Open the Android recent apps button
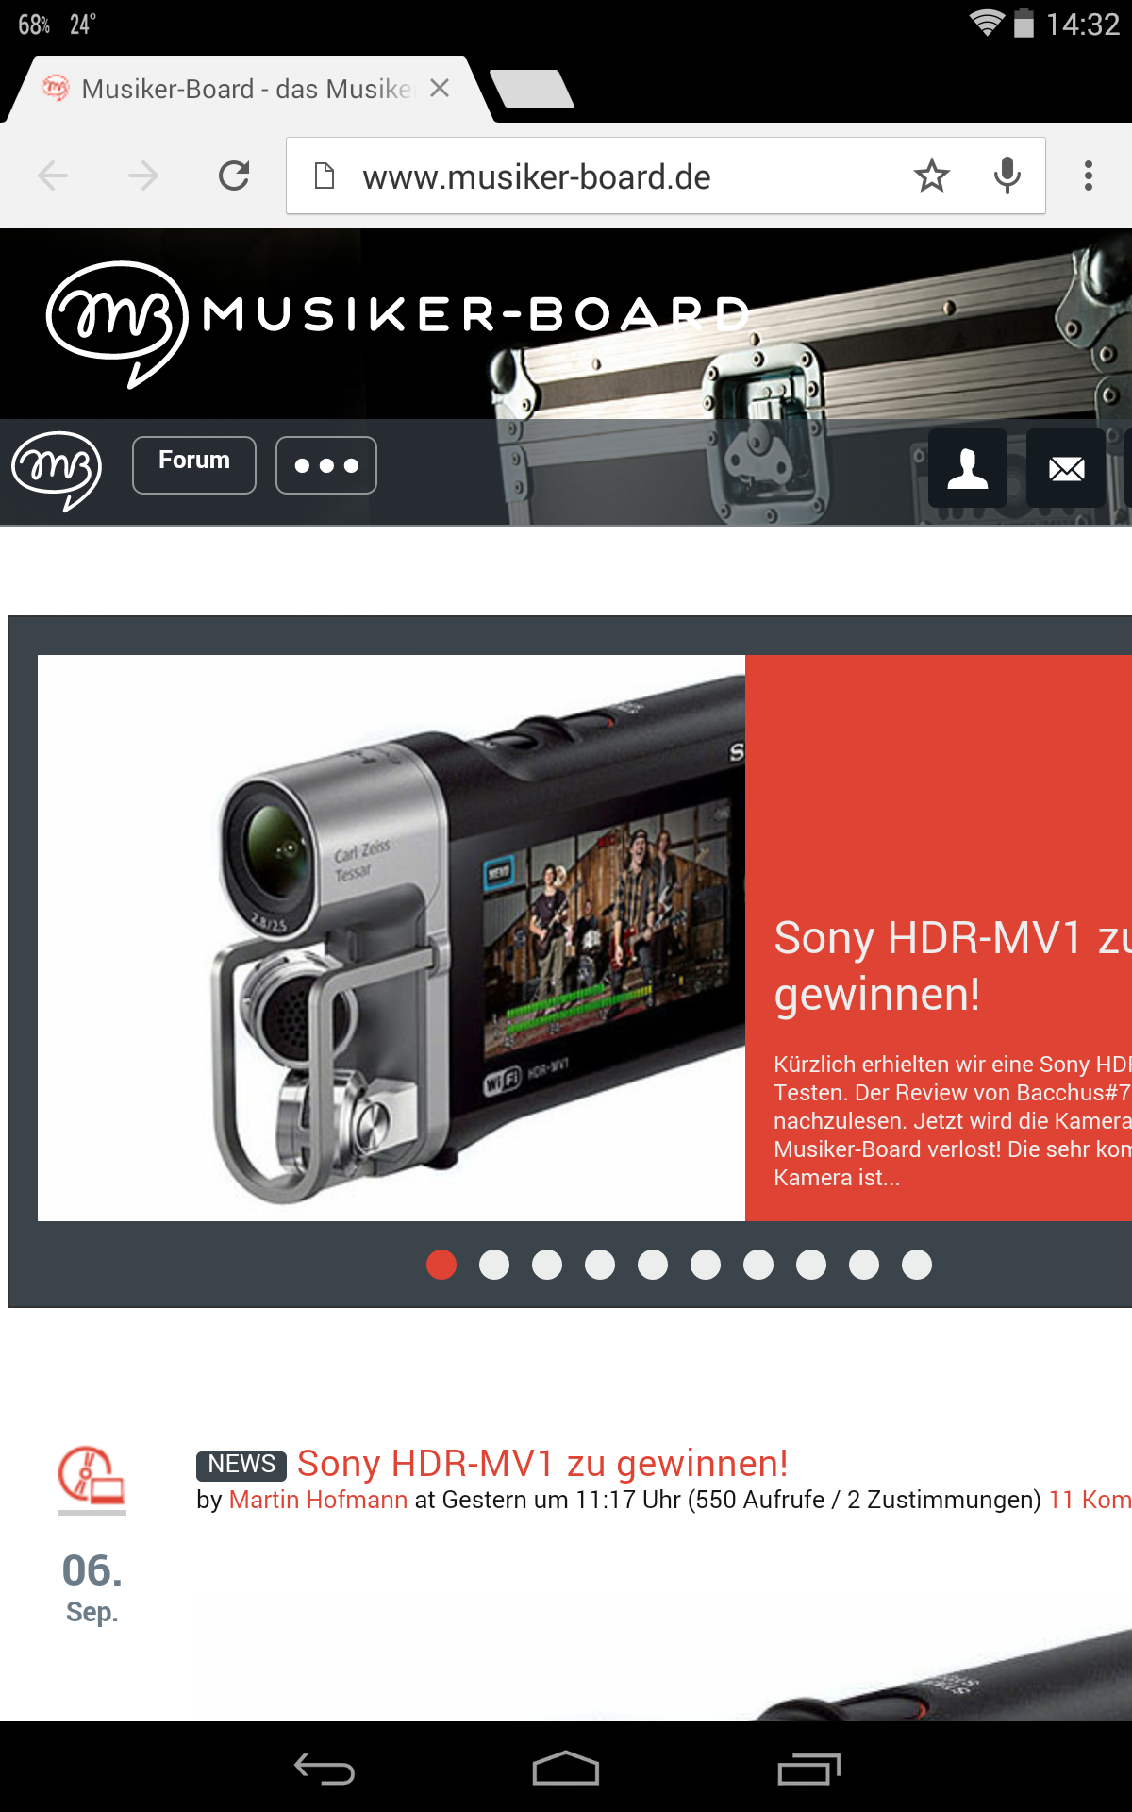The height and width of the screenshot is (1812, 1132). click(x=808, y=1769)
